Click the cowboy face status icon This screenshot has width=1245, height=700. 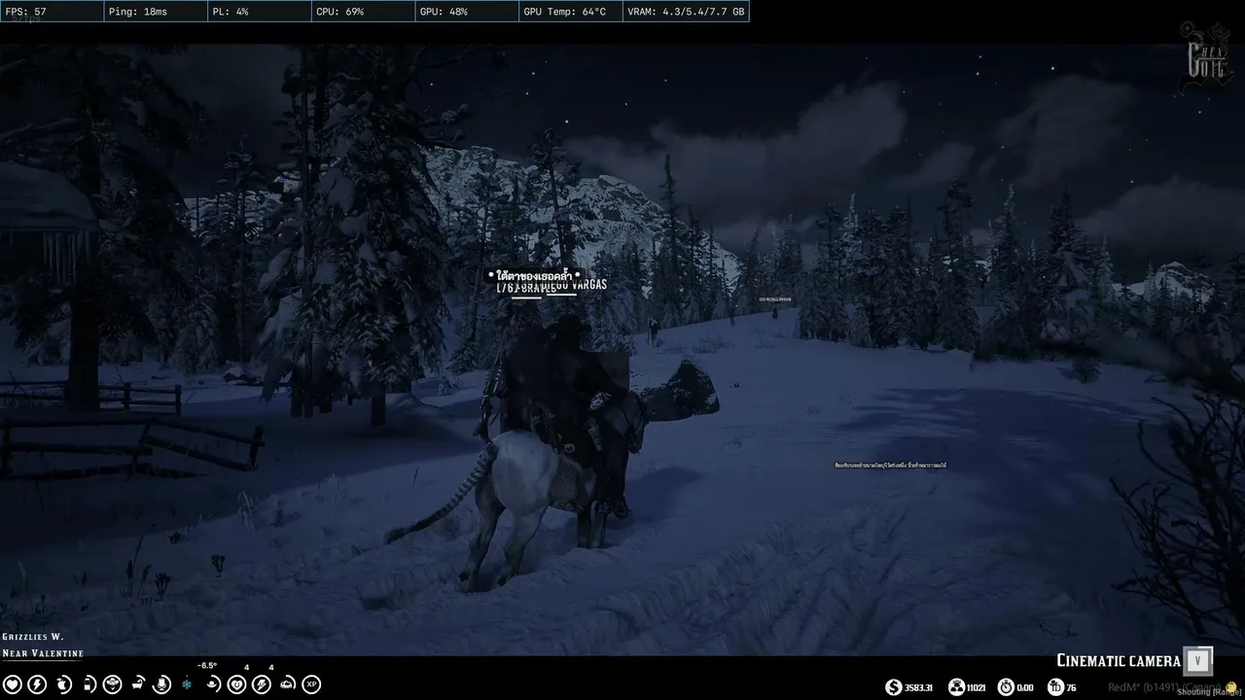(113, 684)
